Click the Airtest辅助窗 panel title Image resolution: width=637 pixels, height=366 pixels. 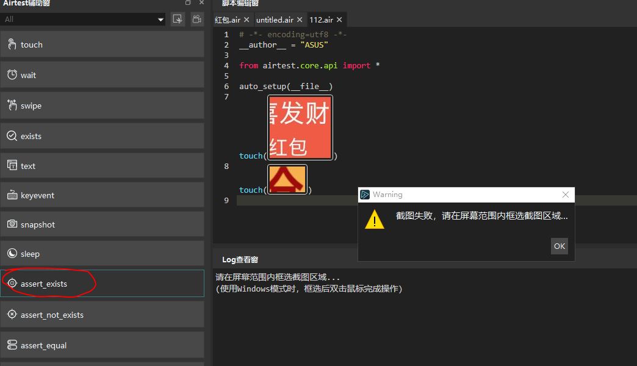click(26, 3)
